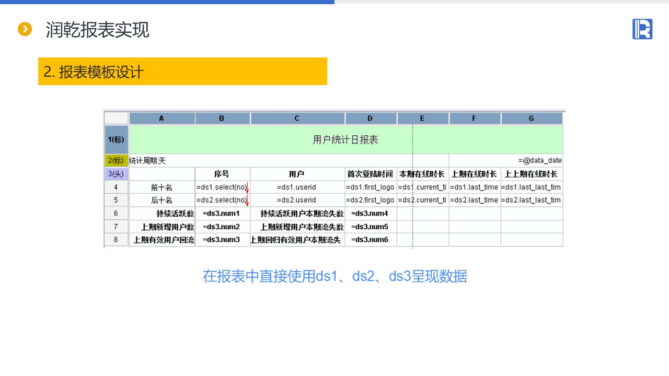Click the 持续活跃数 cell
669x376 pixels.
click(162, 213)
